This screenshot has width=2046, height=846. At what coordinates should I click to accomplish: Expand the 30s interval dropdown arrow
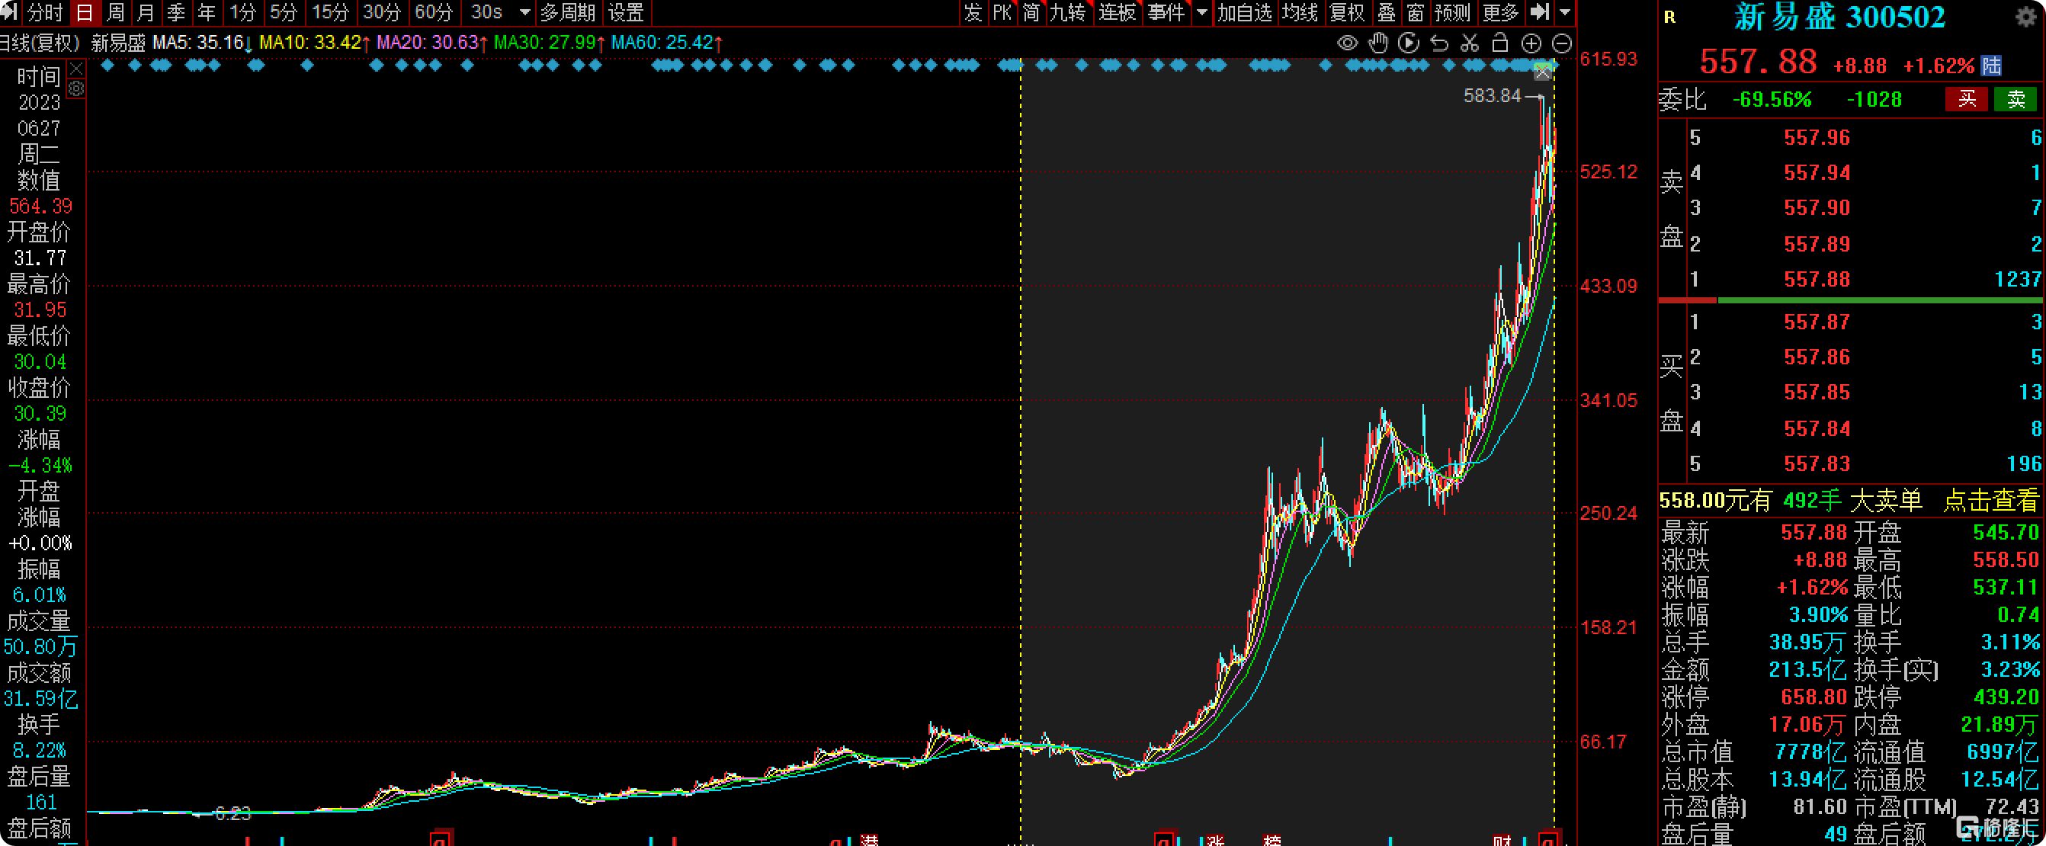524,13
